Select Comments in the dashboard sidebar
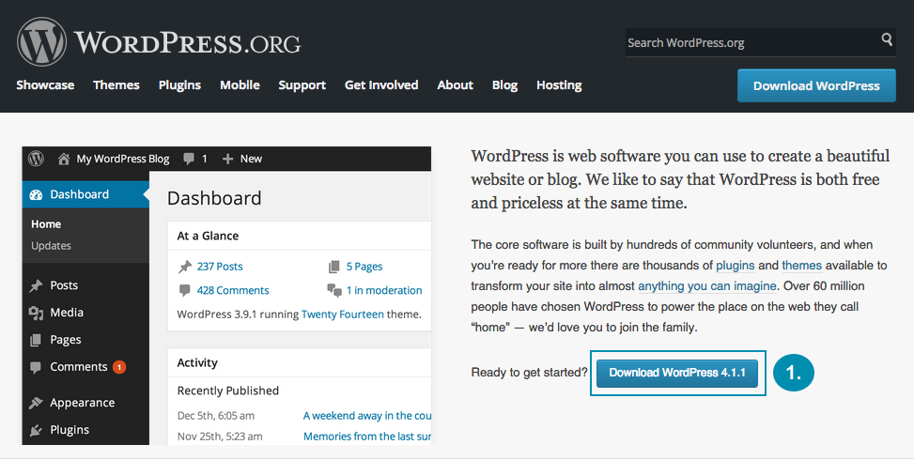This screenshot has height=460, width=914. pyautogui.click(x=78, y=367)
